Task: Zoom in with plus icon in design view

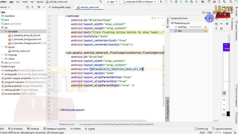Action: click(224, 99)
